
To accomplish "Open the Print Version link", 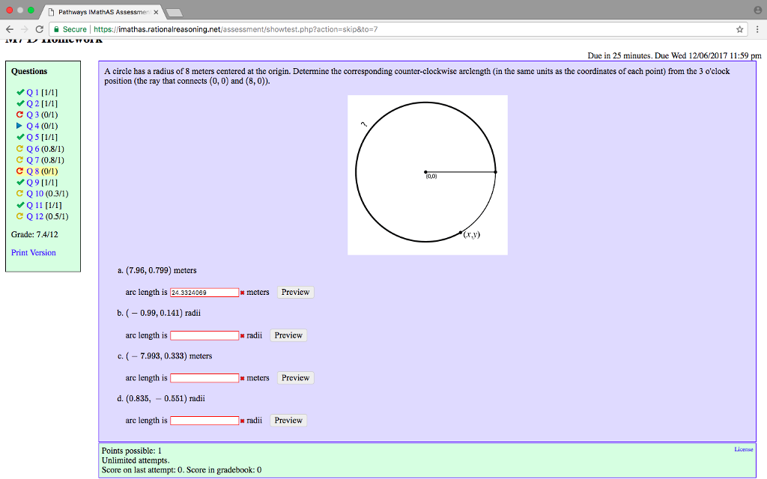I will (x=34, y=252).
